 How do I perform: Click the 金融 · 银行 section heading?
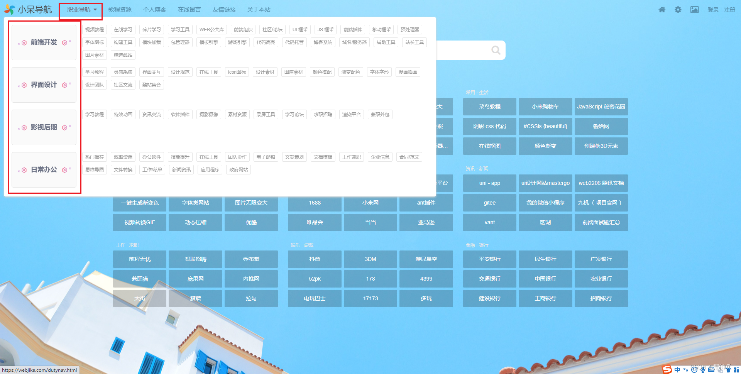(x=477, y=245)
